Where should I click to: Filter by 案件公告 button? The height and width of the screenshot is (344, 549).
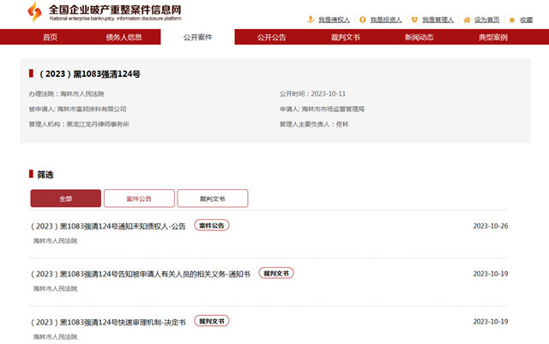pos(139,199)
